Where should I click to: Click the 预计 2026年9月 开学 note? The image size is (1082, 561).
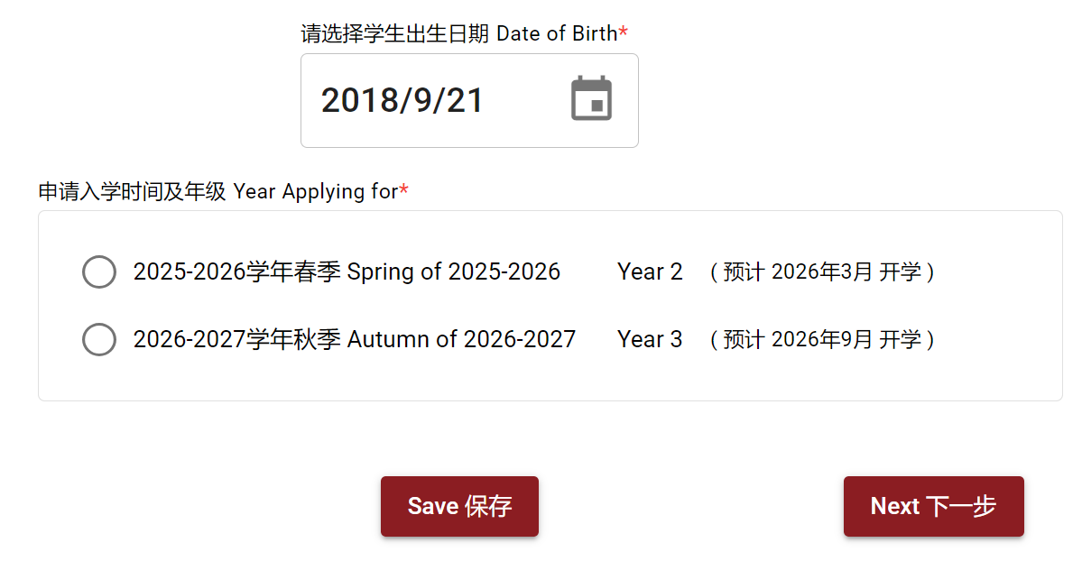pyautogui.click(x=821, y=340)
